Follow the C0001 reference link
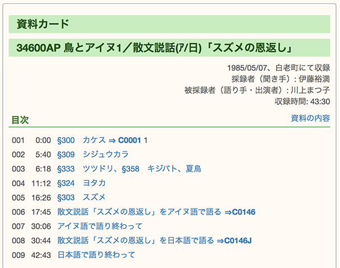 coord(129,140)
